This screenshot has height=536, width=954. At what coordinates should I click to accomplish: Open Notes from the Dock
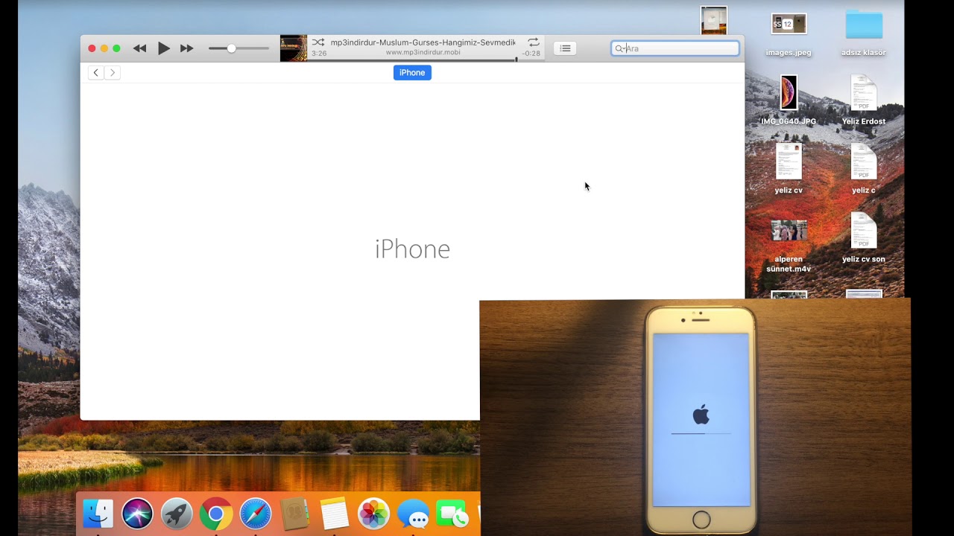[x=334, y=514]
